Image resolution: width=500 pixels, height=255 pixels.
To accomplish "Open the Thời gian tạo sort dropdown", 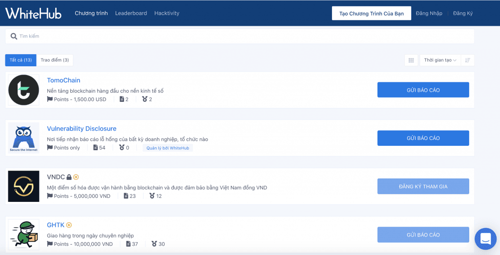I will pos(440,60).
